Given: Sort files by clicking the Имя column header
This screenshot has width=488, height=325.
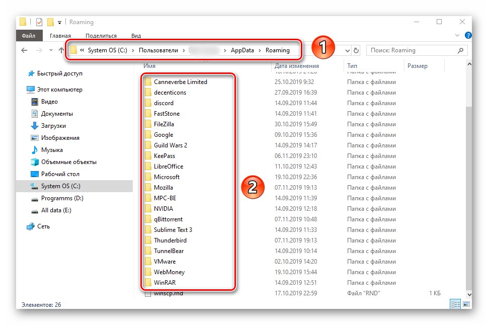Looking at the screenshot, I should click(149, 65).
